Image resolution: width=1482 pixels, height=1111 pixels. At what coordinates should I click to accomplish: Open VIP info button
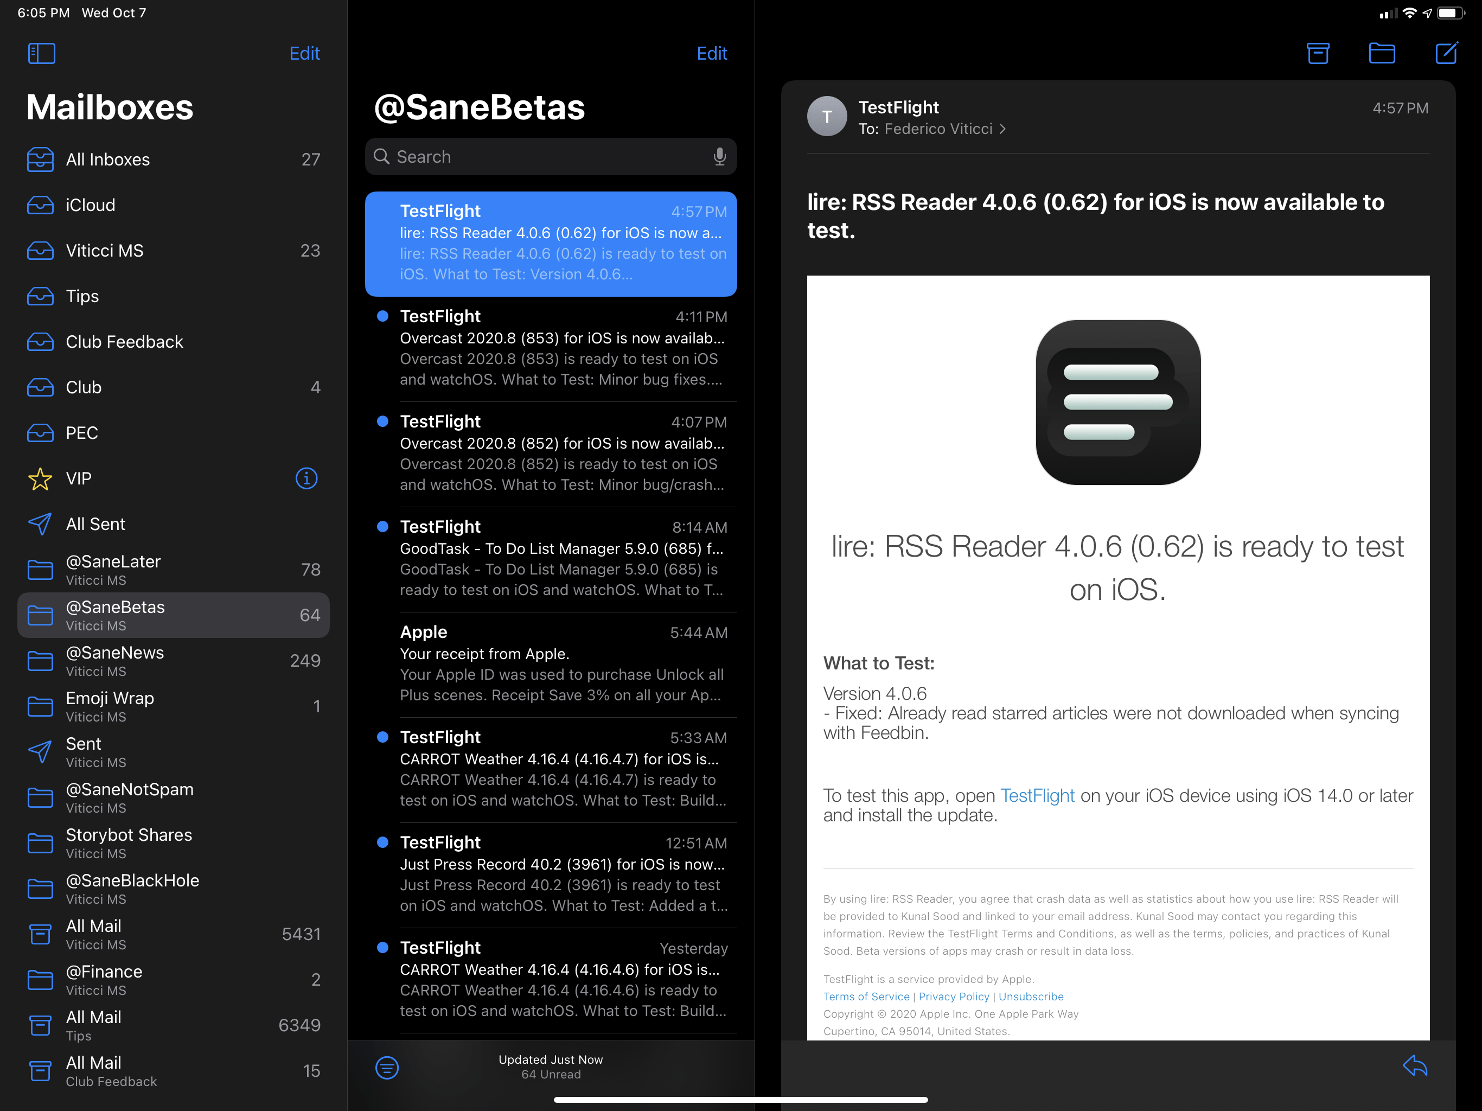click(306, 478)
